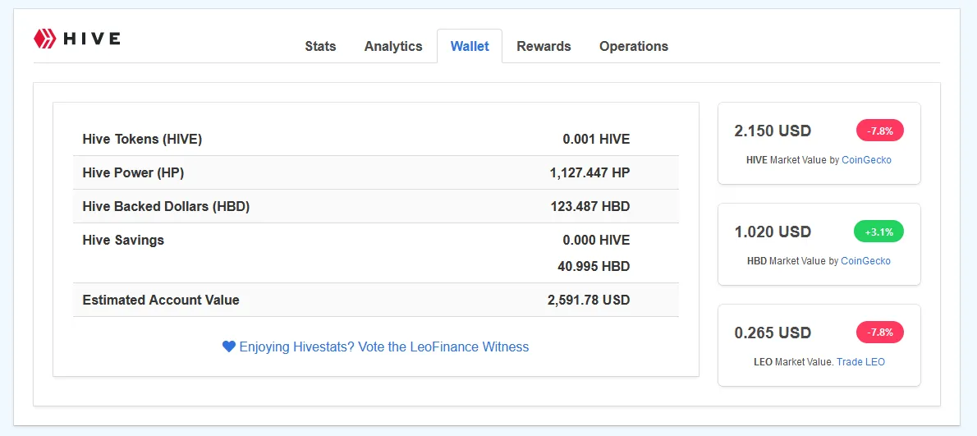This screenshot has height=436, width=977.
Task: Open CoinGecko link under HIVE Market Value
Action: [x=867, y=160]
